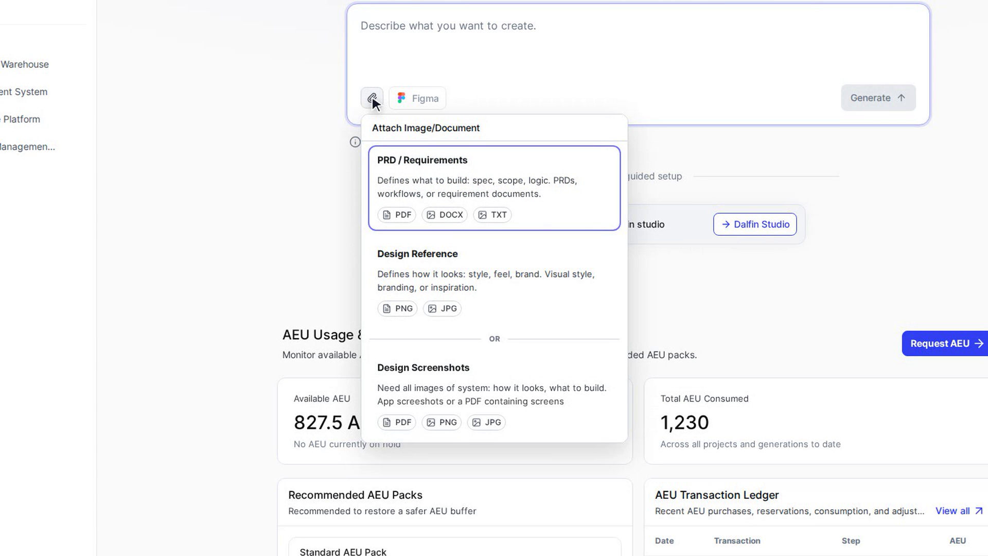Click the DOCX file type chip
The image size is (988, 556).
[445, 215]
